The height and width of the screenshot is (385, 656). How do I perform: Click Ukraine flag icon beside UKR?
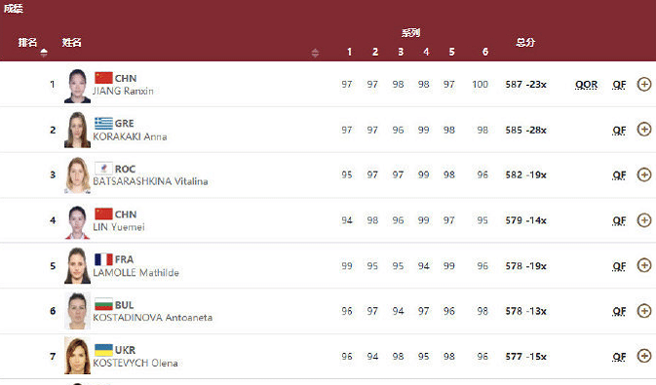click(103, 350)
